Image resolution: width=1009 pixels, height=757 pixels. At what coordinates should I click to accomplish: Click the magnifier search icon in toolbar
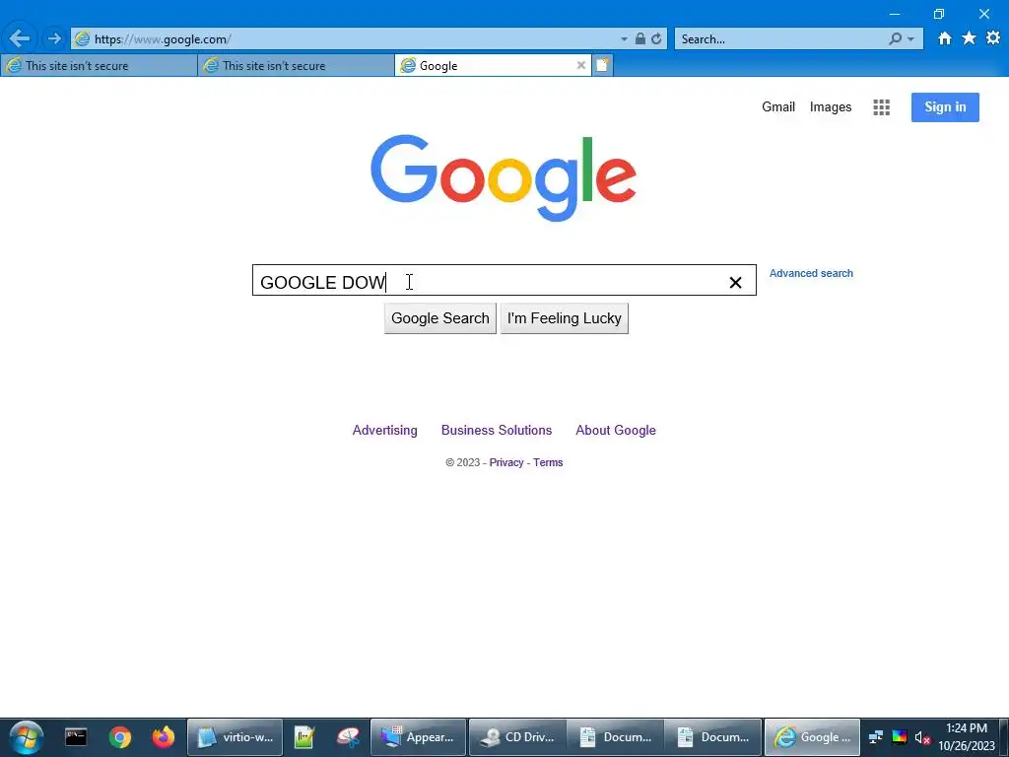[x=895, y=38]
